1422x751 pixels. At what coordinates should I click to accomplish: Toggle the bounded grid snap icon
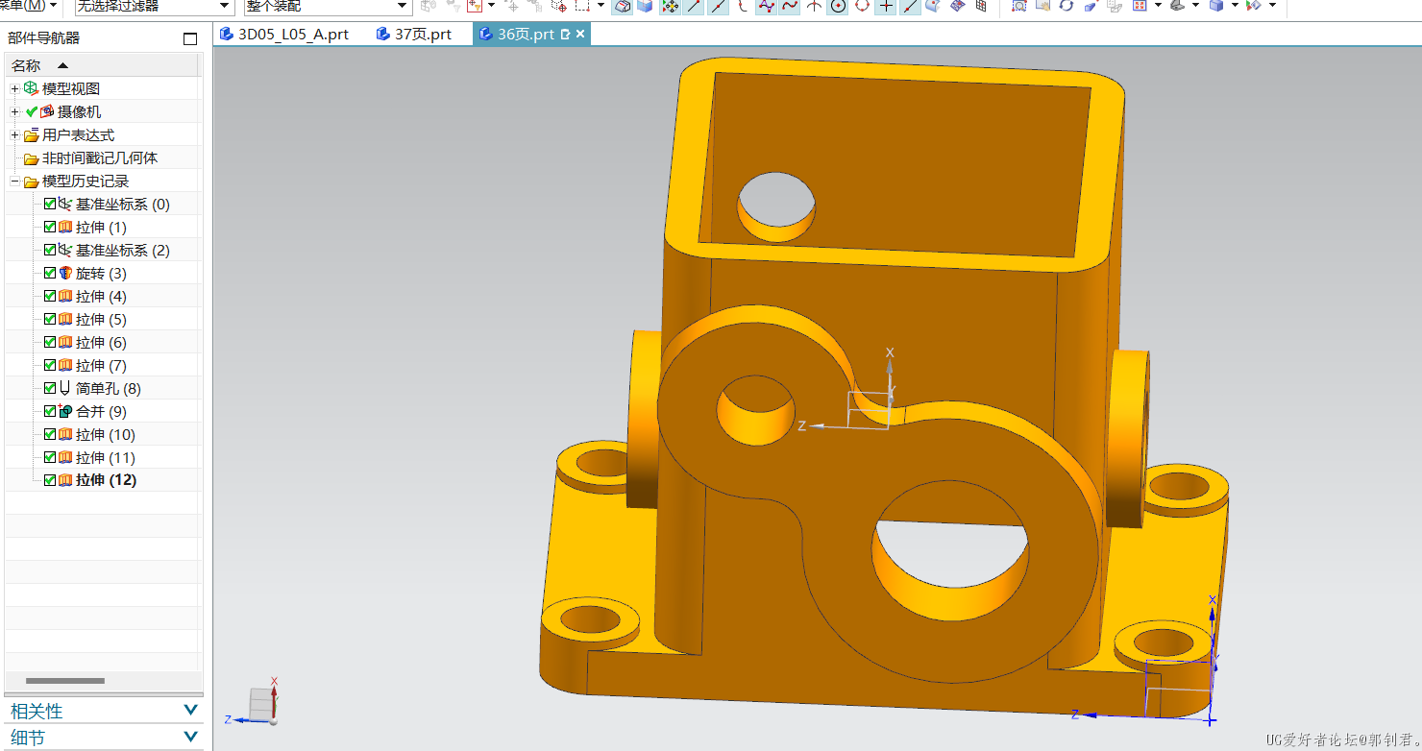tap(981, 5)
